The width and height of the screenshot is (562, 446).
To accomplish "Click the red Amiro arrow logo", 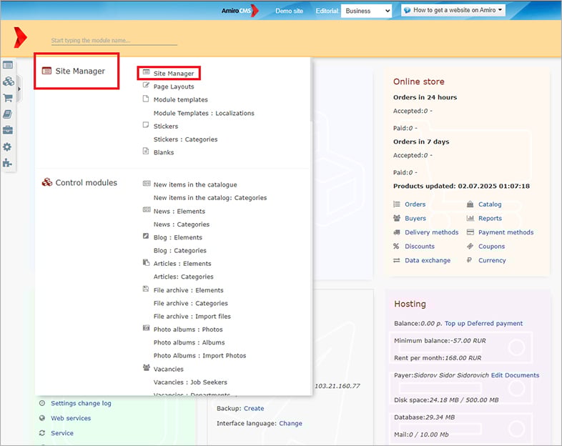I will pos(21,39).
